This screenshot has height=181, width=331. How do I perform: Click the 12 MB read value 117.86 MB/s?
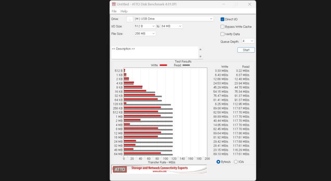(x=241, y=133)
